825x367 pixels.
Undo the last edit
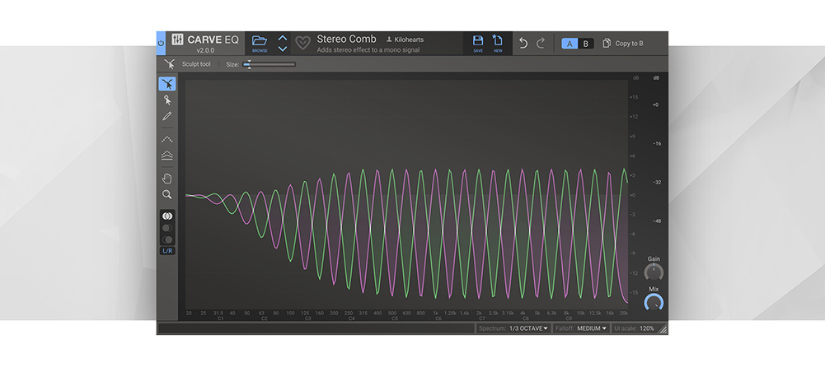(523, 43)
